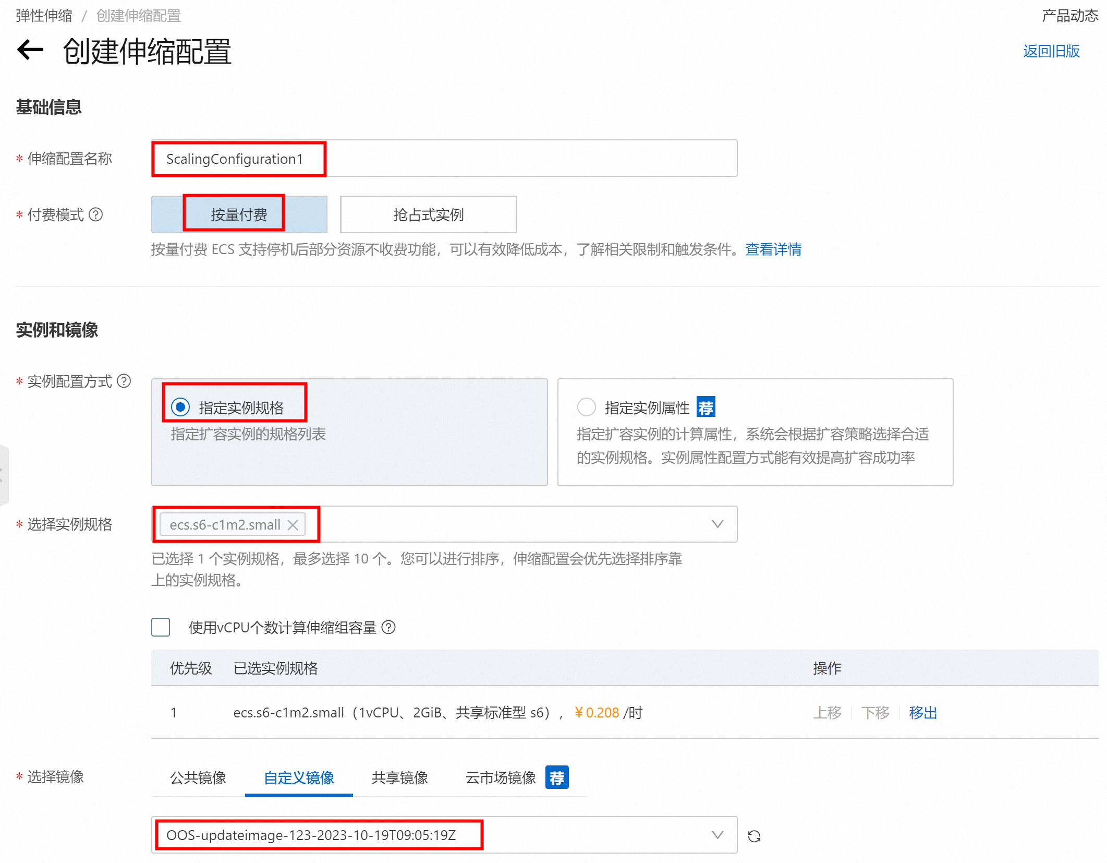The image size is (1107, 863).
Task: Click the back arrow beside 创建伸缩配置
Action: (x=30, y=51)
